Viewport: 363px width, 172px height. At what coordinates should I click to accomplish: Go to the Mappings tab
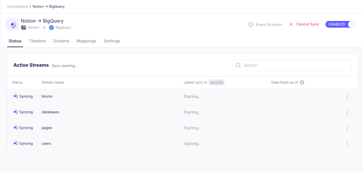coord(87,41)
